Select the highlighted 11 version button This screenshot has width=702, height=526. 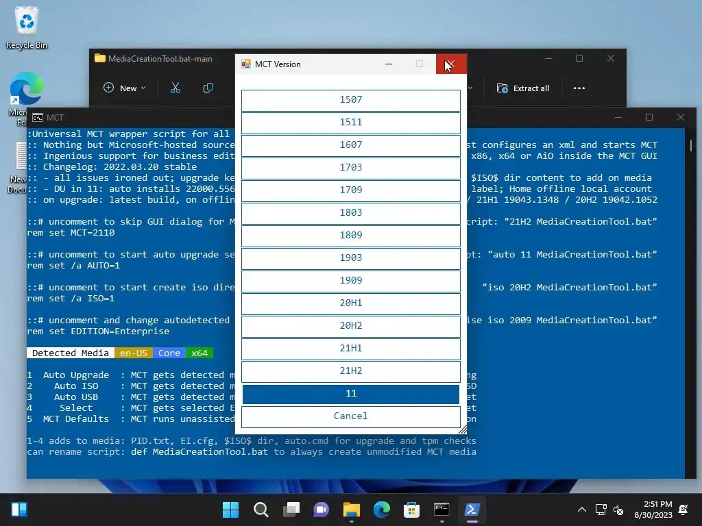coord(350,394)
